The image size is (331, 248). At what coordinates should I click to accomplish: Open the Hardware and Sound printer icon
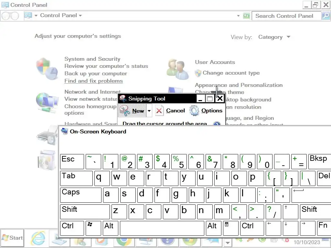click(x=47, y=135)
